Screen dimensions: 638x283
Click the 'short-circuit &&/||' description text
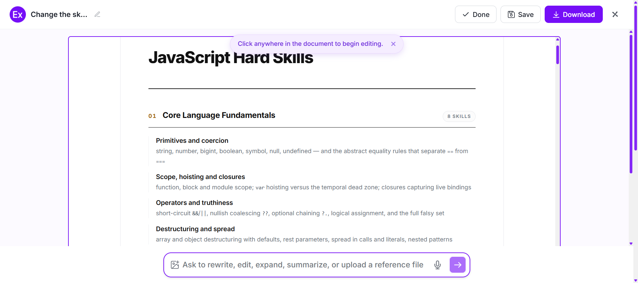300,213
